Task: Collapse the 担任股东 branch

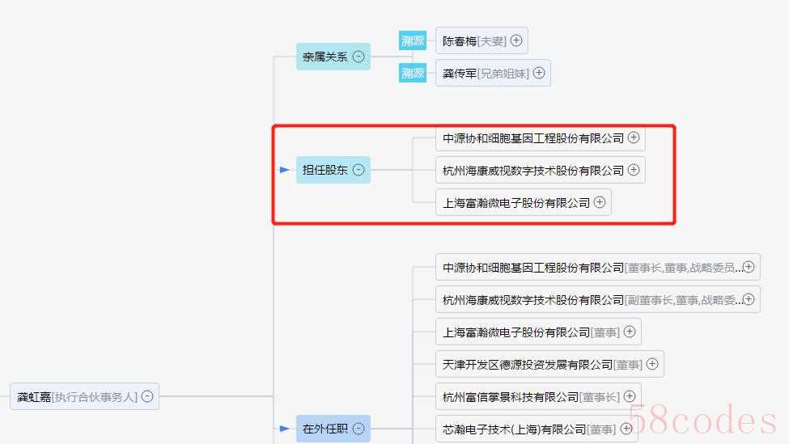Action: pos(358,170)
